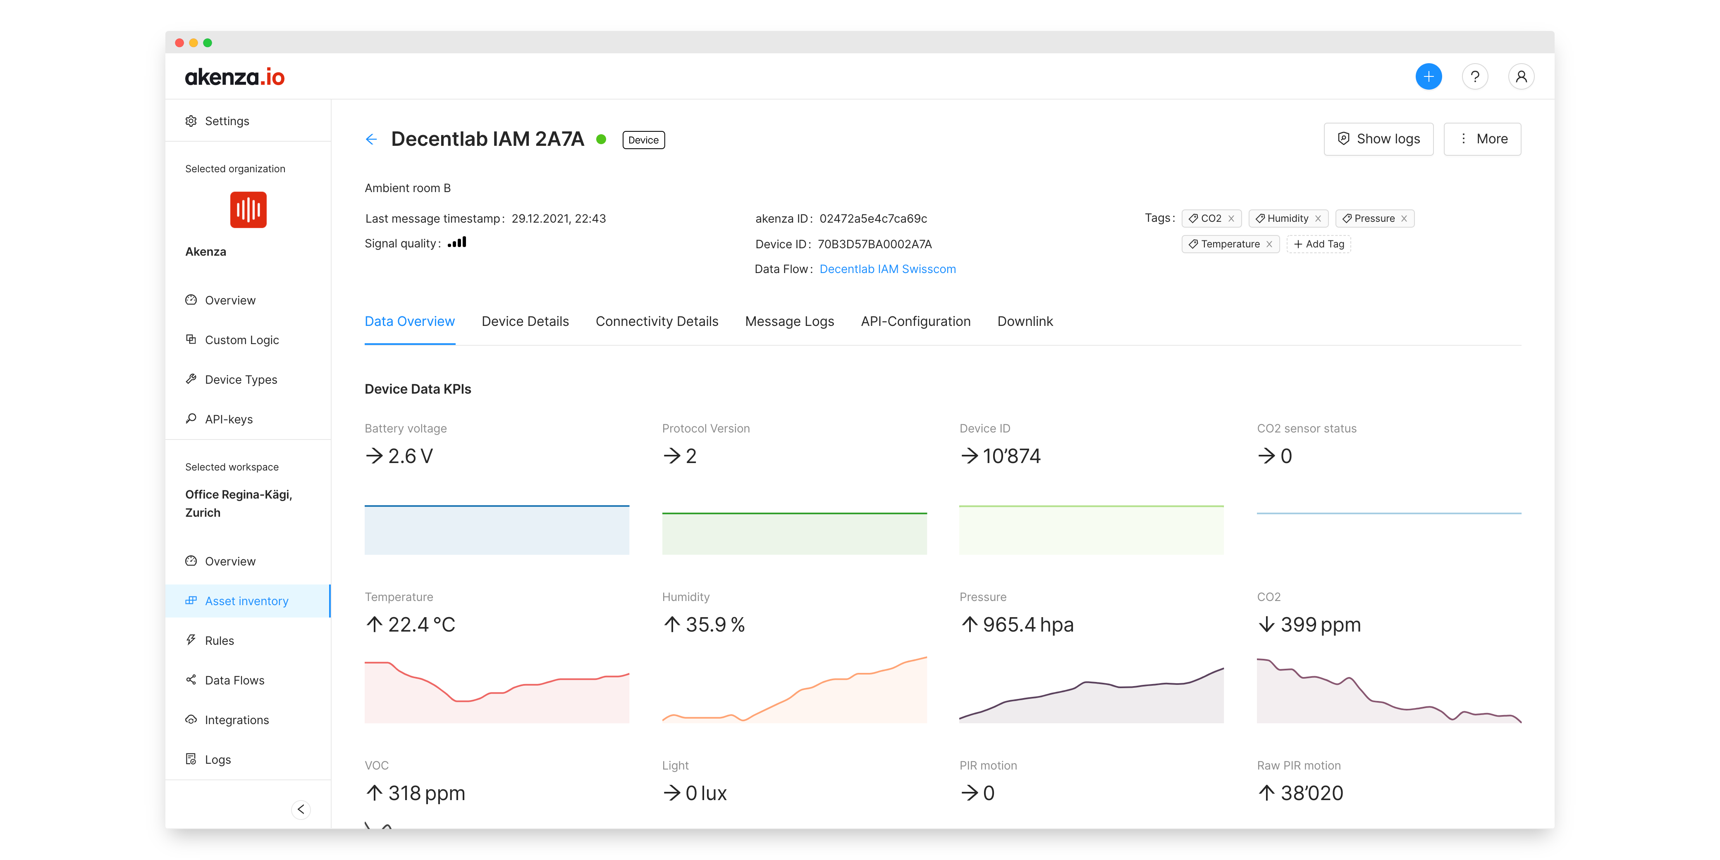This screenshot has height=860, width=1720.
Task: Click the Device type badge
Action: point(643,140)
